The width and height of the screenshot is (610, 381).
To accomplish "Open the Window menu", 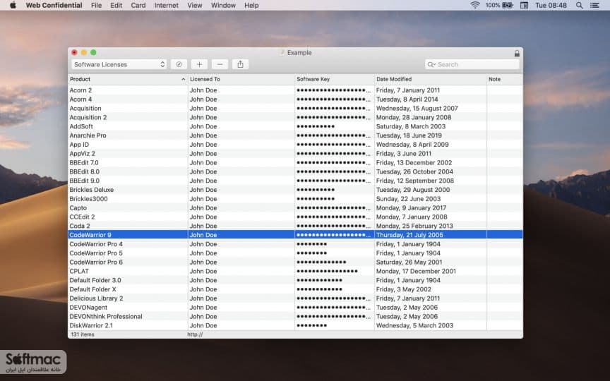I will coord(223,6).
